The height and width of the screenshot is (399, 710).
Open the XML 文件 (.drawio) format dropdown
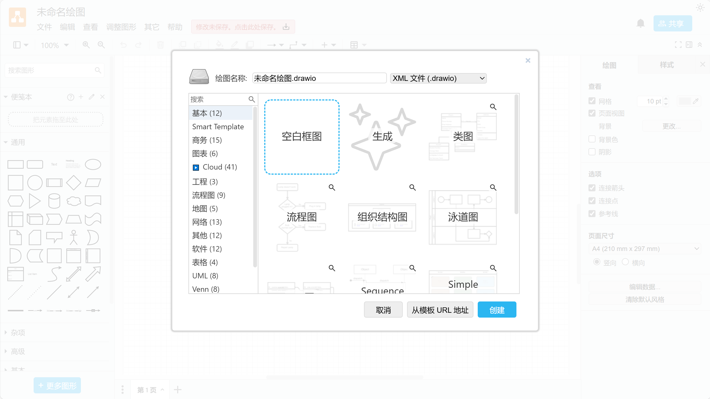438,78
